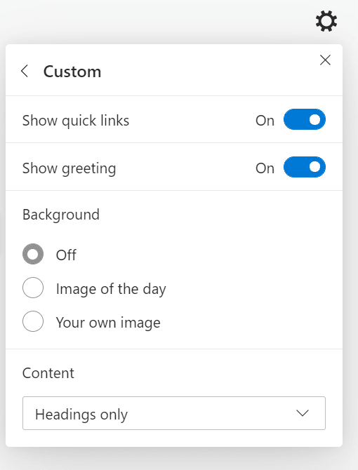Choose Image of the day background
This screenshot has height=470, width=358.
(33, 288)
